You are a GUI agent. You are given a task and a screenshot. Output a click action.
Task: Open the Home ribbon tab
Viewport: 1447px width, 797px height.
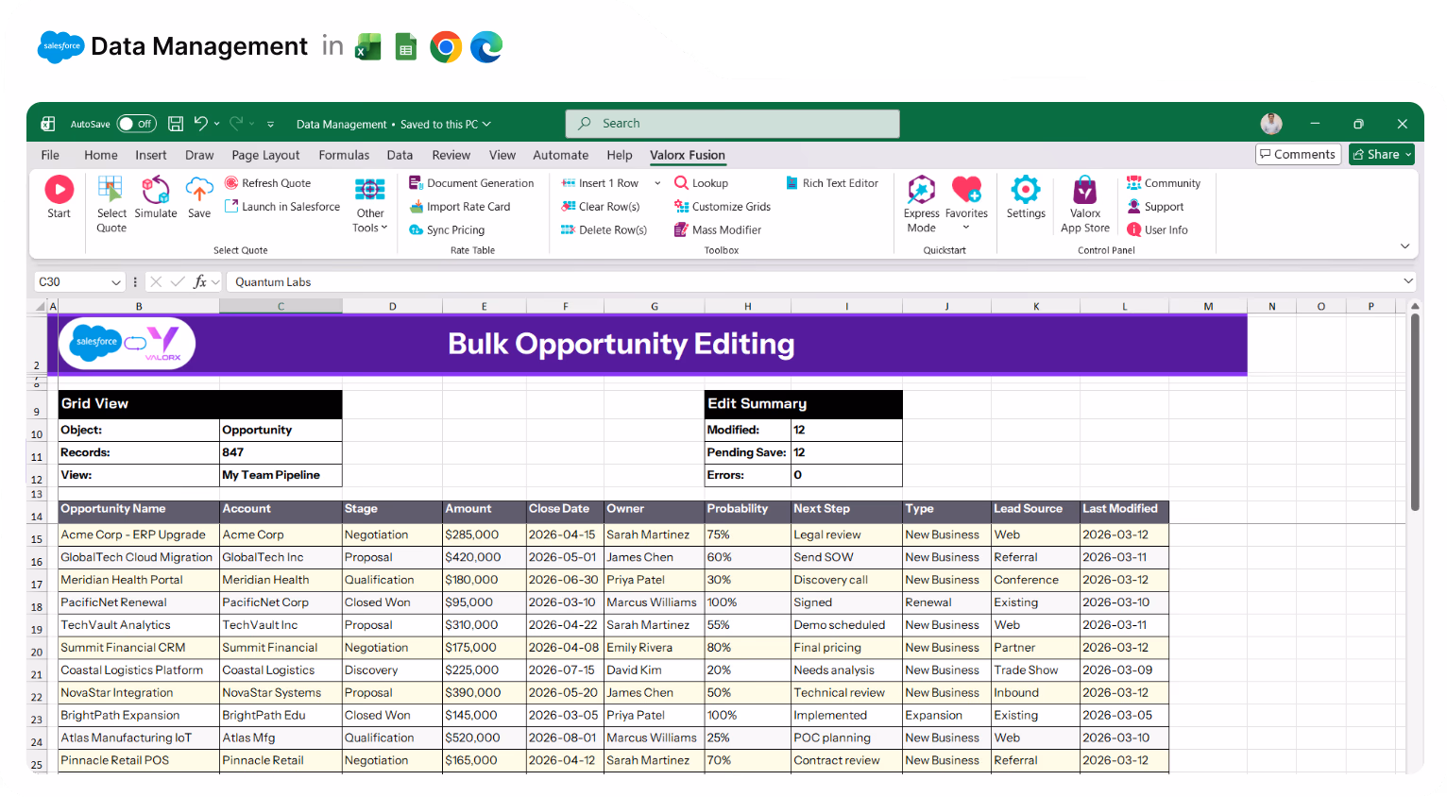click(101, 155)
